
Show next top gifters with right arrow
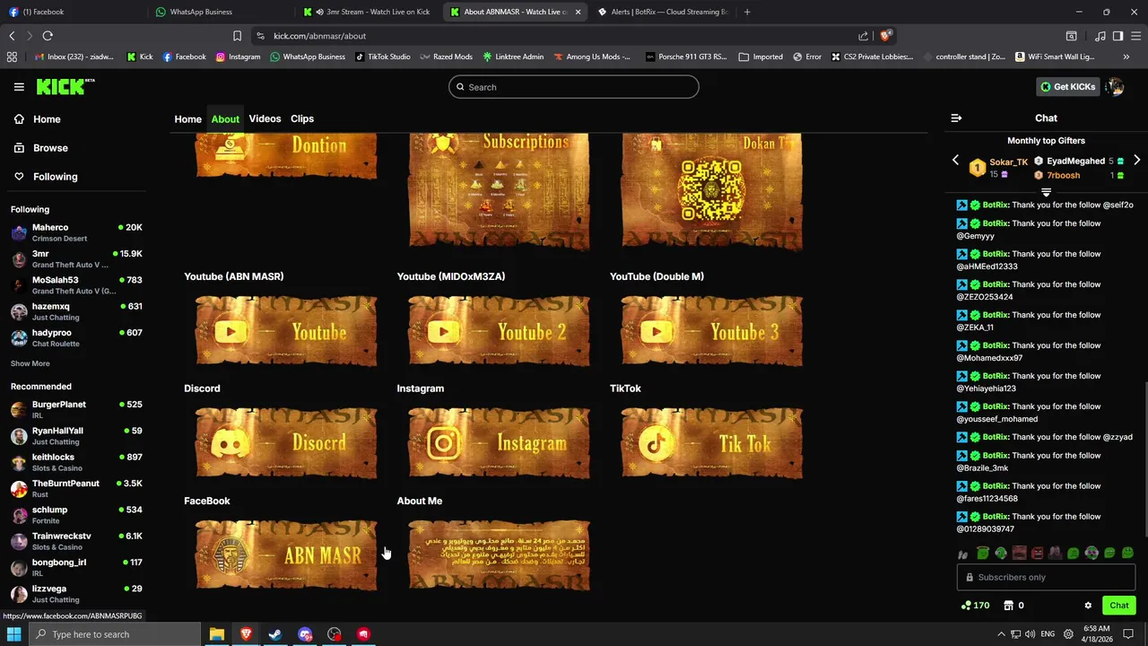tap(1136, 161)
